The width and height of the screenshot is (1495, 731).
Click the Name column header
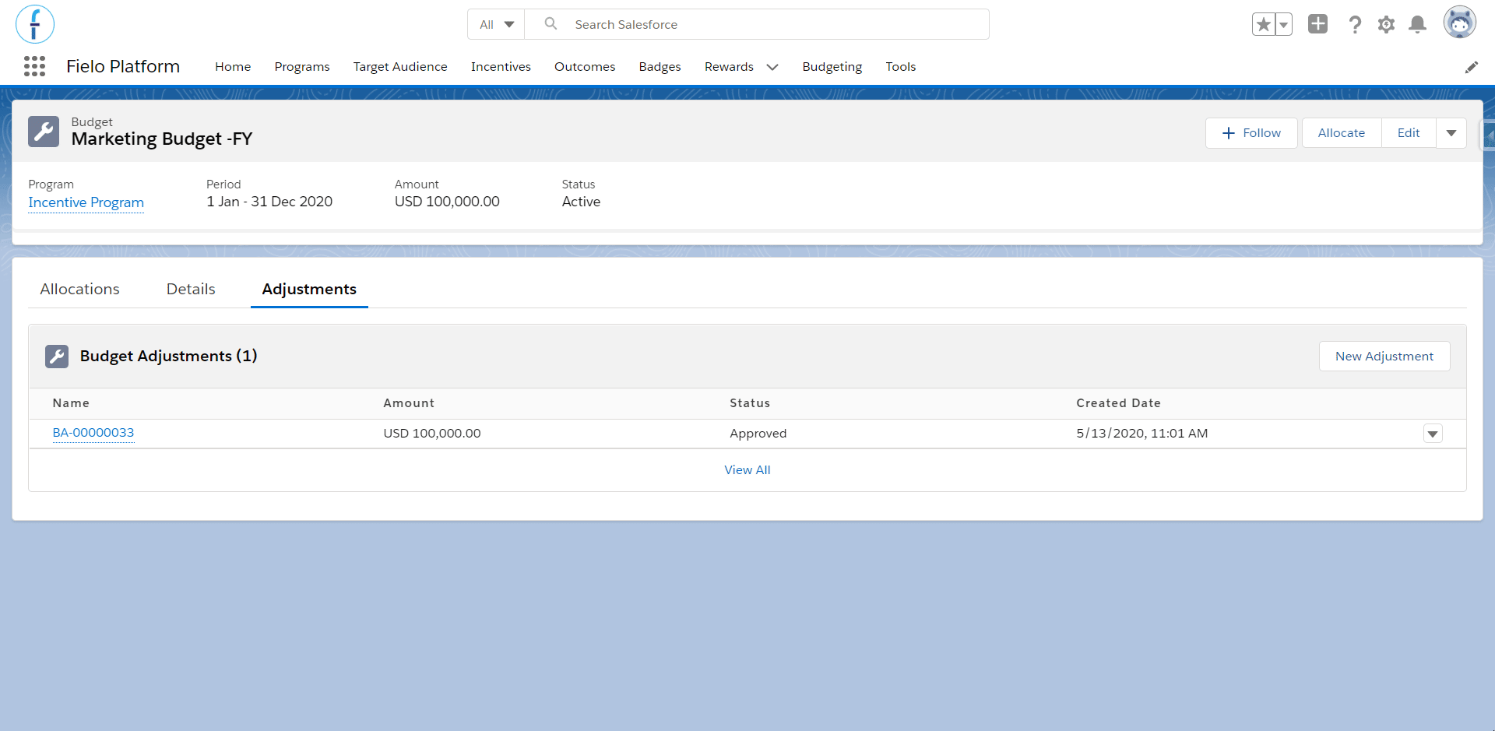tap(71, 403)
